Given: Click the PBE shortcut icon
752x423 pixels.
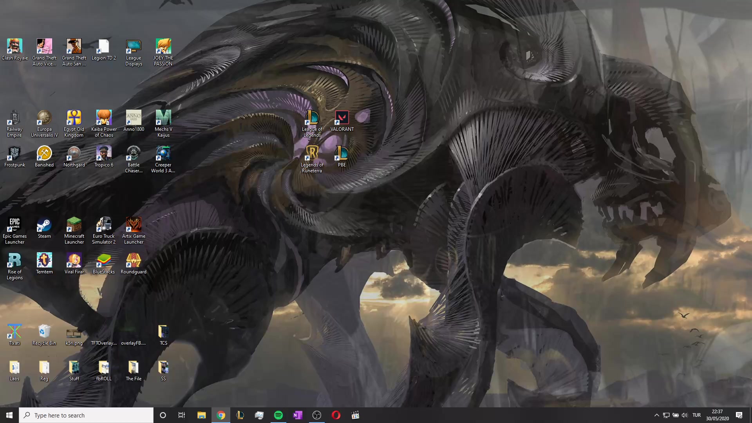Looking at the screenshot, I should coord(342,157).
